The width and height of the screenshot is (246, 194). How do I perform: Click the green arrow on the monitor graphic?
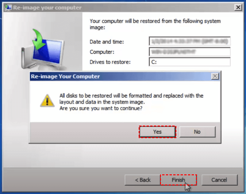38,39
